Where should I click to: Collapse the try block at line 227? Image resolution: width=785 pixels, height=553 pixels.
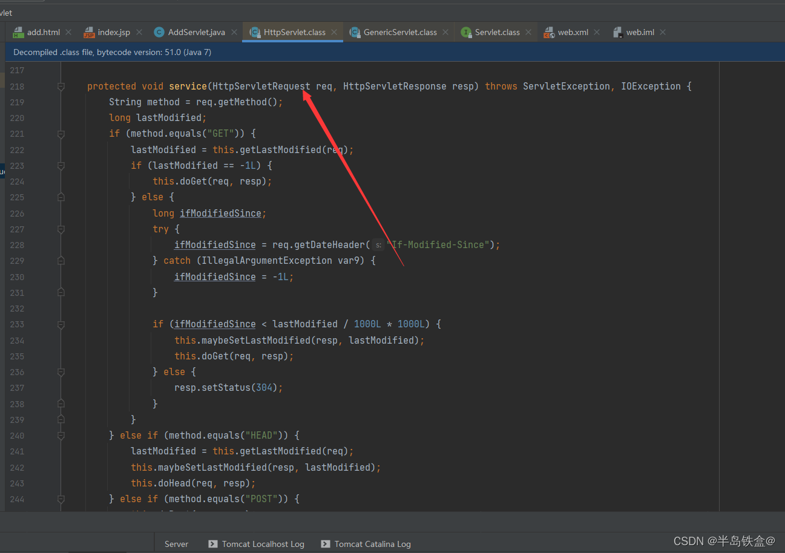coord(61,229)
